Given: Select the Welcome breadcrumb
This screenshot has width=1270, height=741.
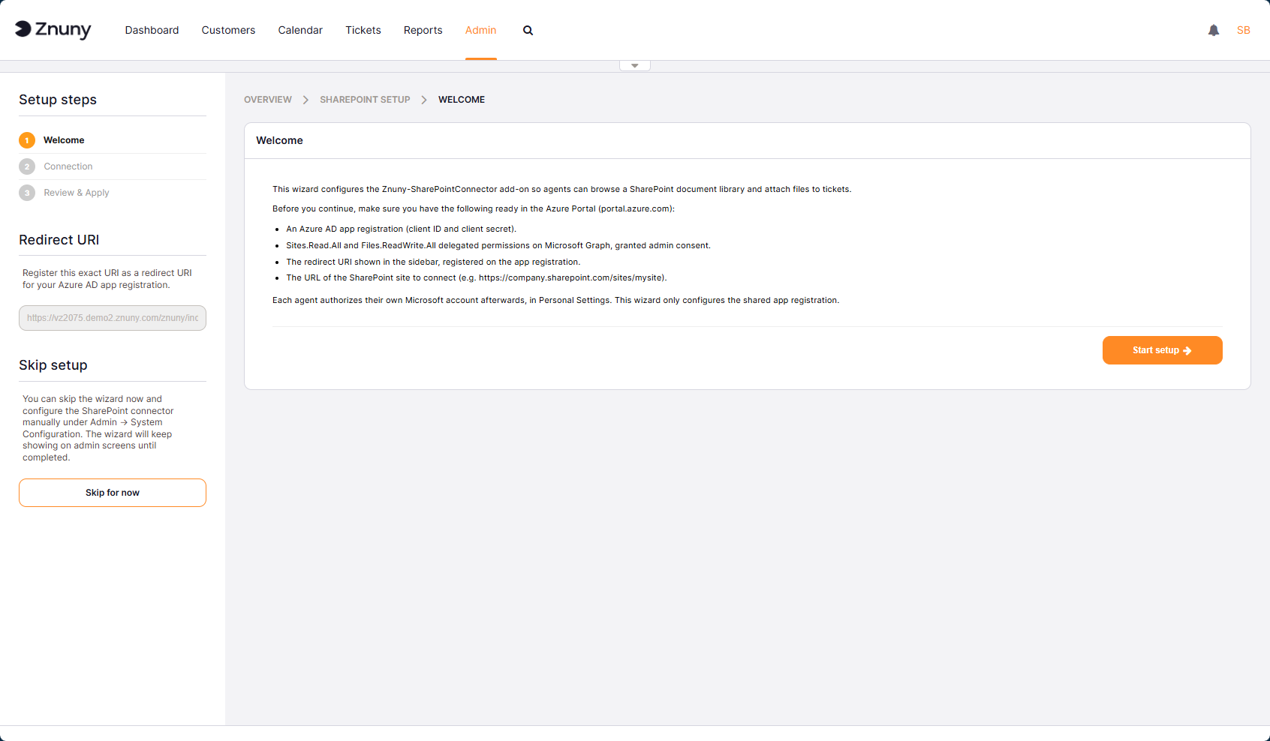Looking at the screenshot, I should coord(462,100).
